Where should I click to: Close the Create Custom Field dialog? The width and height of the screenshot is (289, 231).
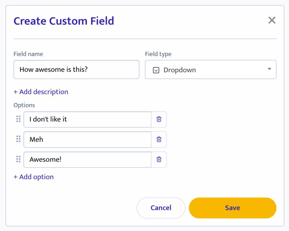(x=272, y=20)
